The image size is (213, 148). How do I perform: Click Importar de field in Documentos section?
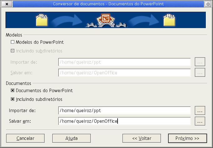124,111
